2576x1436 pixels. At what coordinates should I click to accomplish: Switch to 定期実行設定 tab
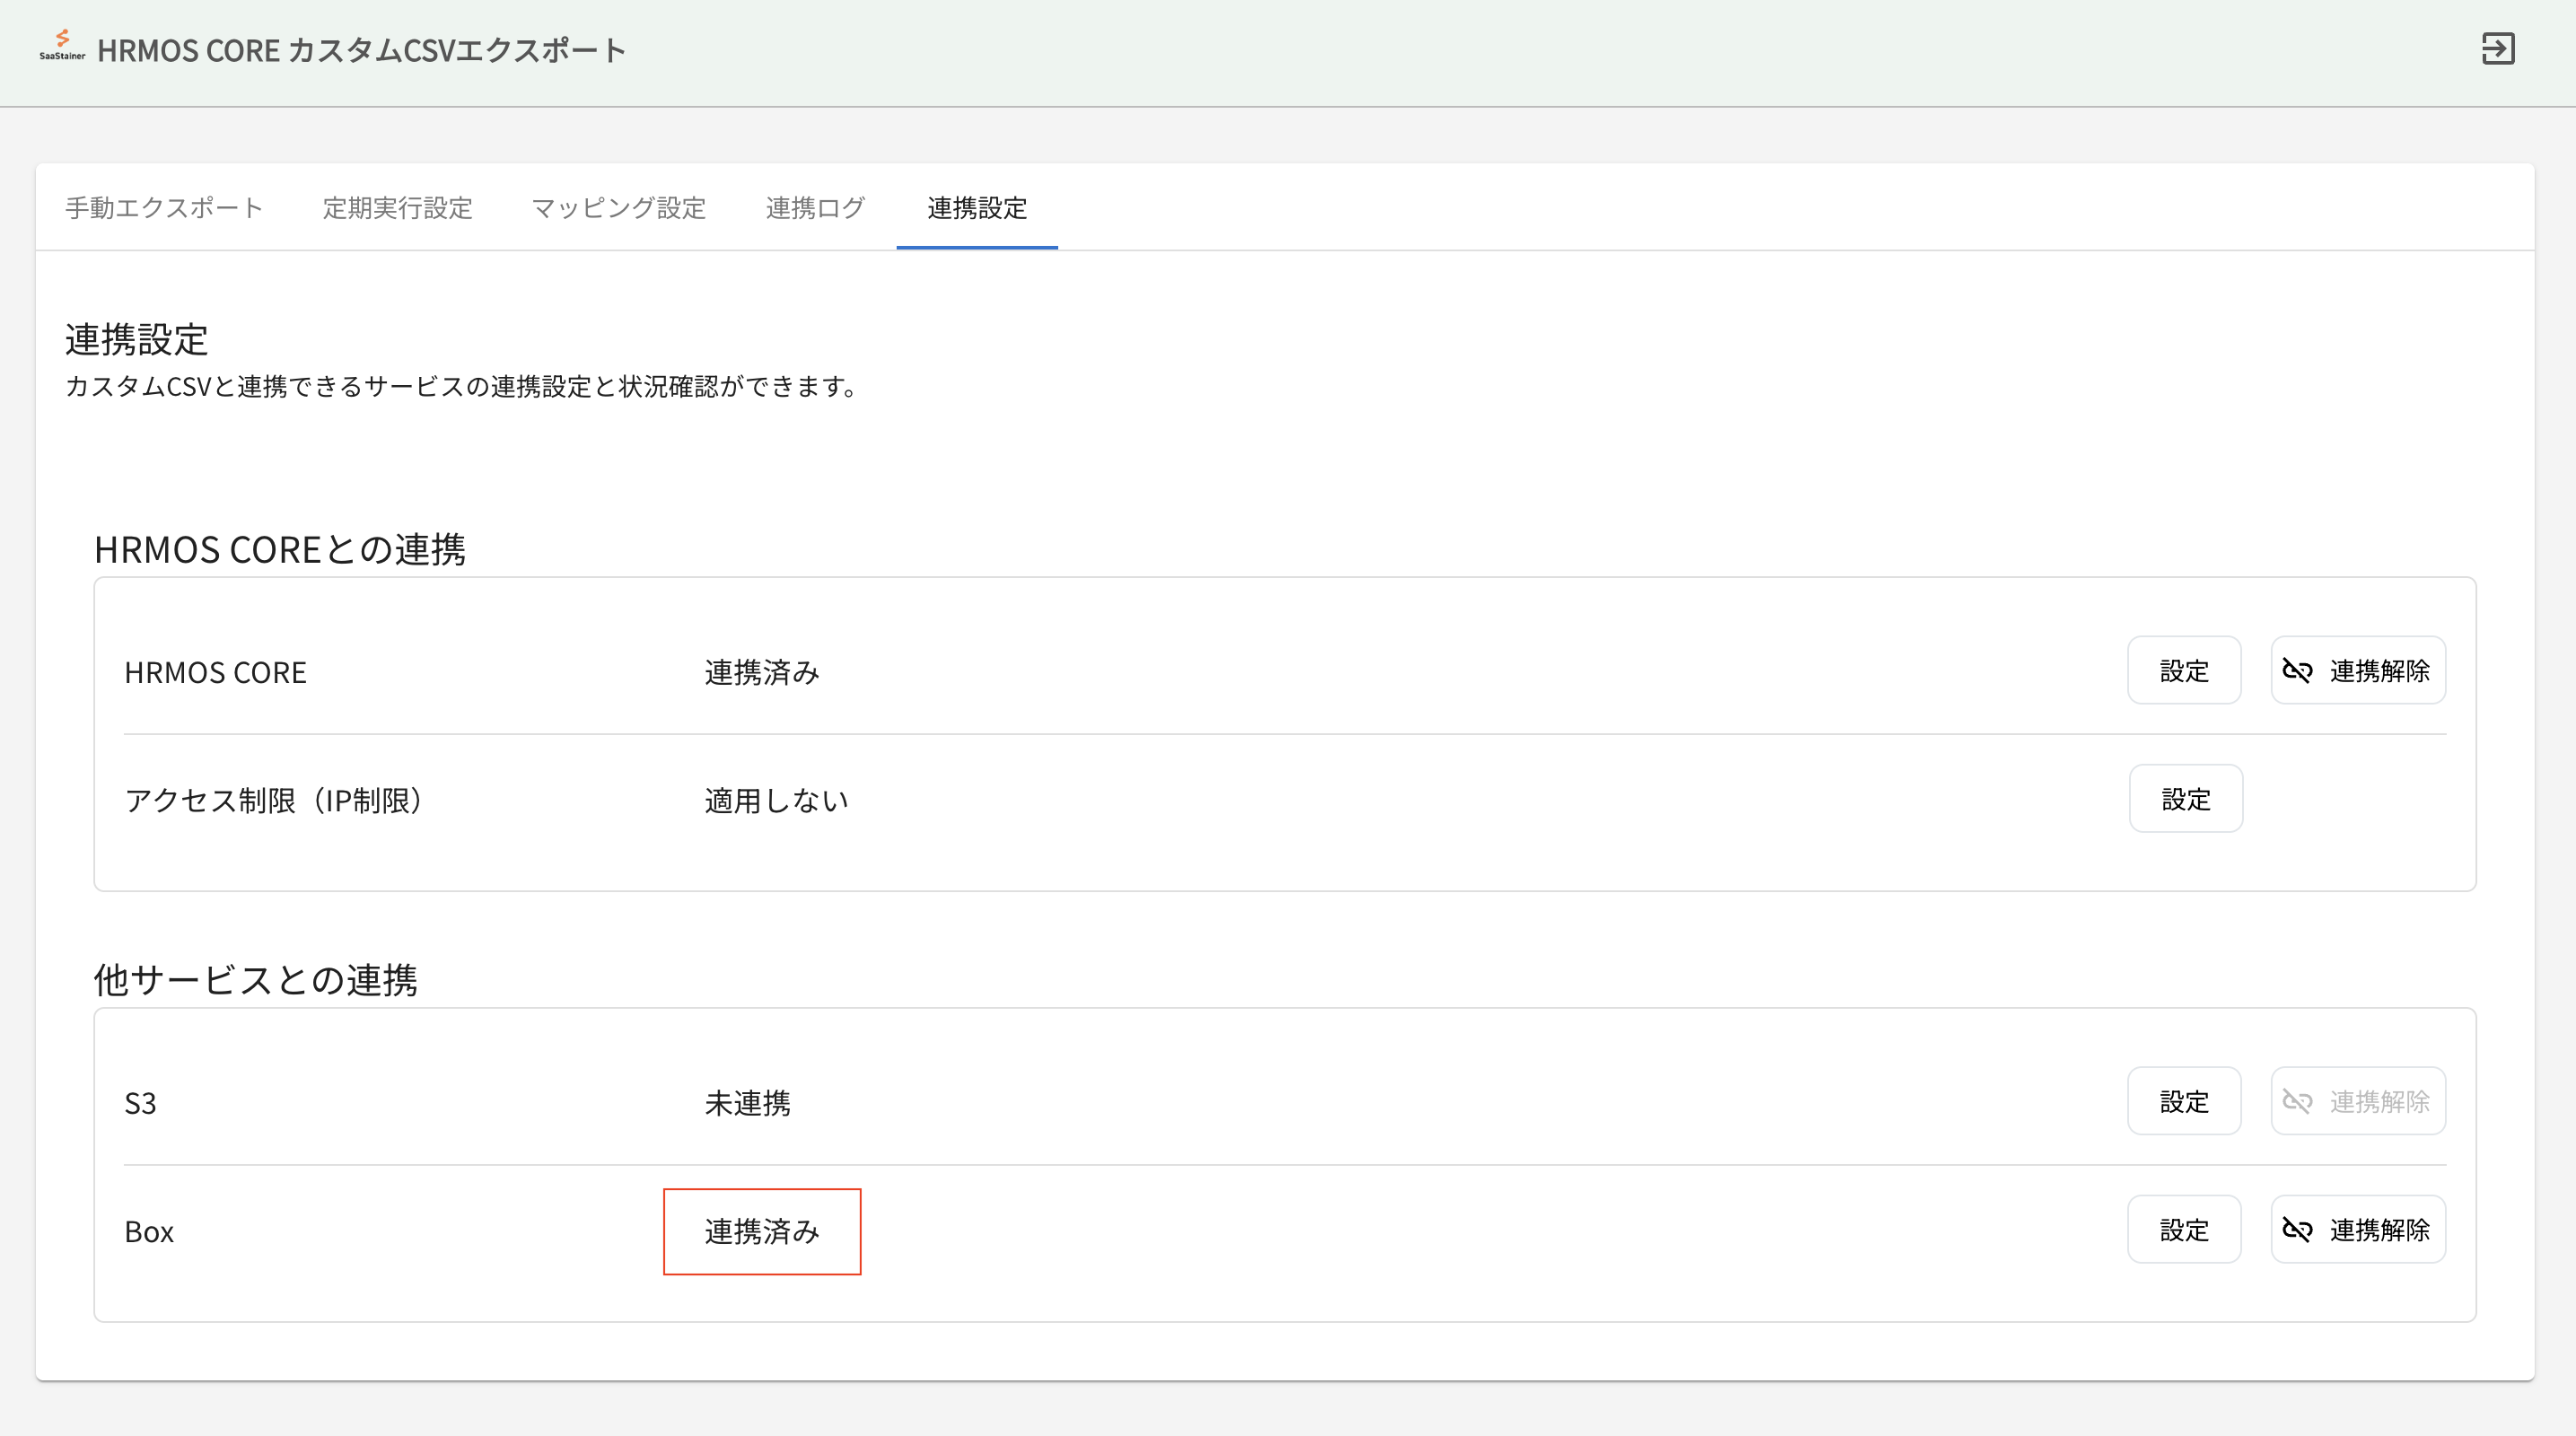(x=397, y=208)
